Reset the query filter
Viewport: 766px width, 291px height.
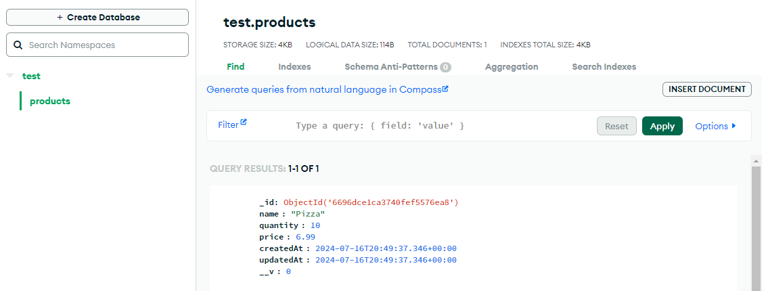pos(616,126)
